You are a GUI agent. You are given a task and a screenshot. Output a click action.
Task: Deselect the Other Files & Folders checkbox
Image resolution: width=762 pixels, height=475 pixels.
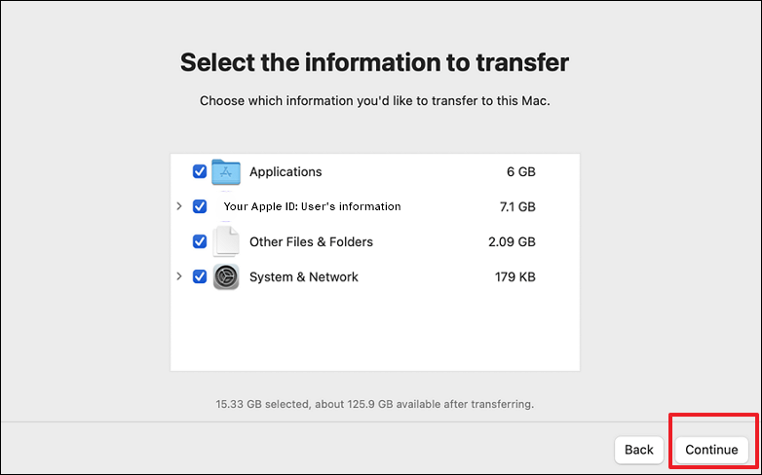pos(200,241)
